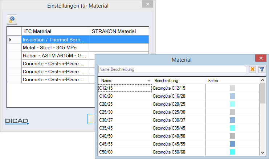Click the scrollbar up arrow in Material list
Image resolution: width=269 pixels, height=159 pixels.
[262, 80]
